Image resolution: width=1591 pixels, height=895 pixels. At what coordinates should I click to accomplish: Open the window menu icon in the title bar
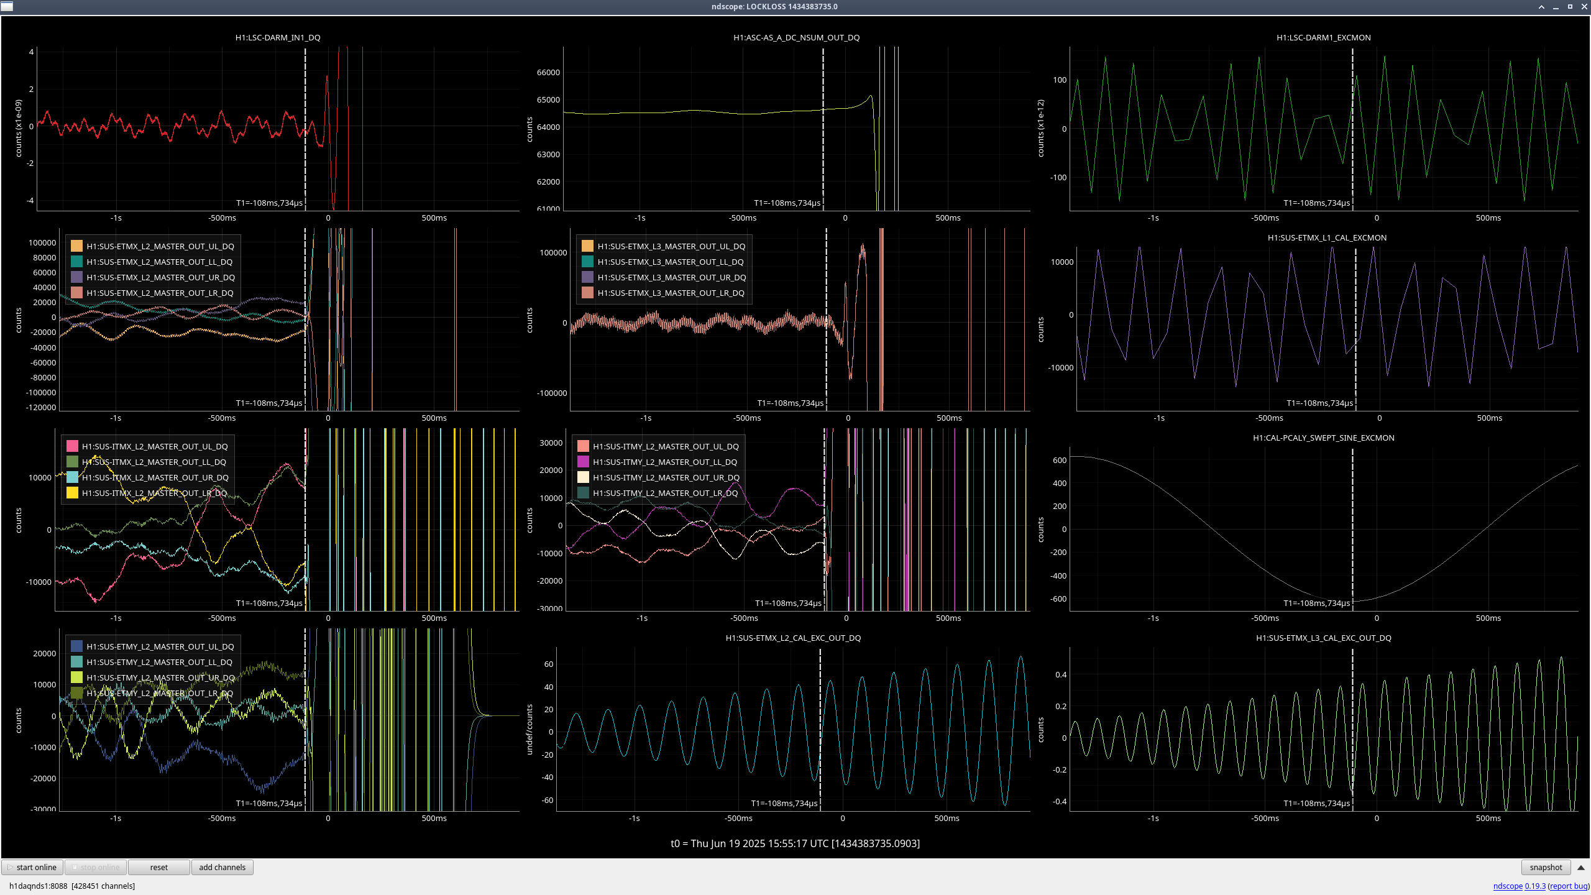pyautogui.click(x=6, y=6)
